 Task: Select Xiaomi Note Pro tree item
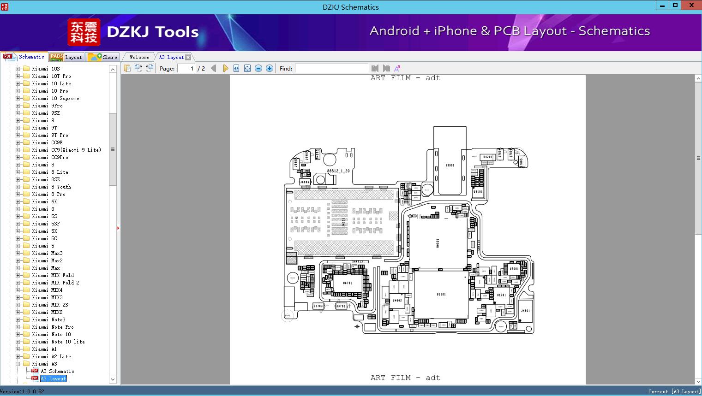click(53, 327)
